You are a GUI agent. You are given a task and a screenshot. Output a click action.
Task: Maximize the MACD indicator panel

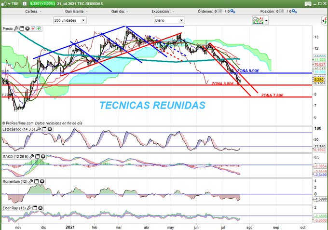pyautogui.click(x=38, y=156)
